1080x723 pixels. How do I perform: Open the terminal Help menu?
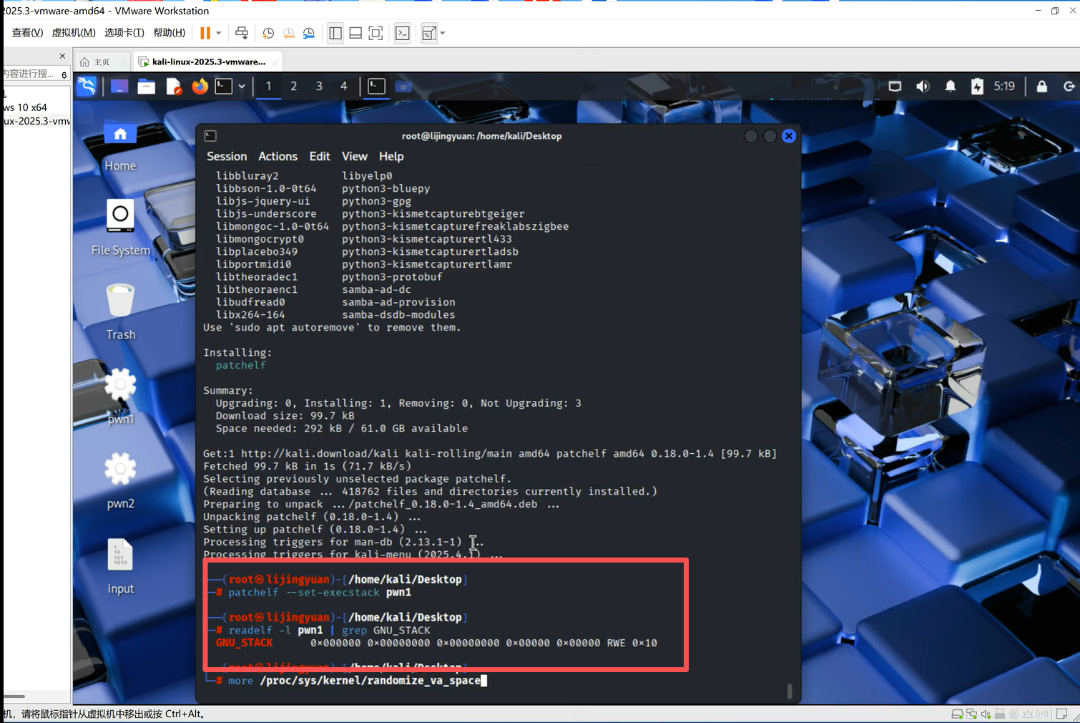[x=391, y=156]
